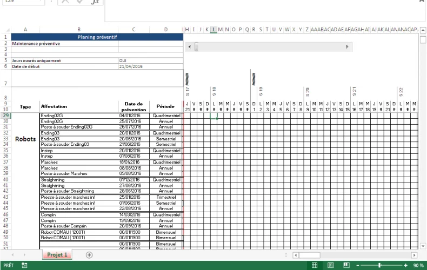This screenshot has height=270, width=427.
Task: Switch to Normal view icon
Action: (x=315, y=265)
